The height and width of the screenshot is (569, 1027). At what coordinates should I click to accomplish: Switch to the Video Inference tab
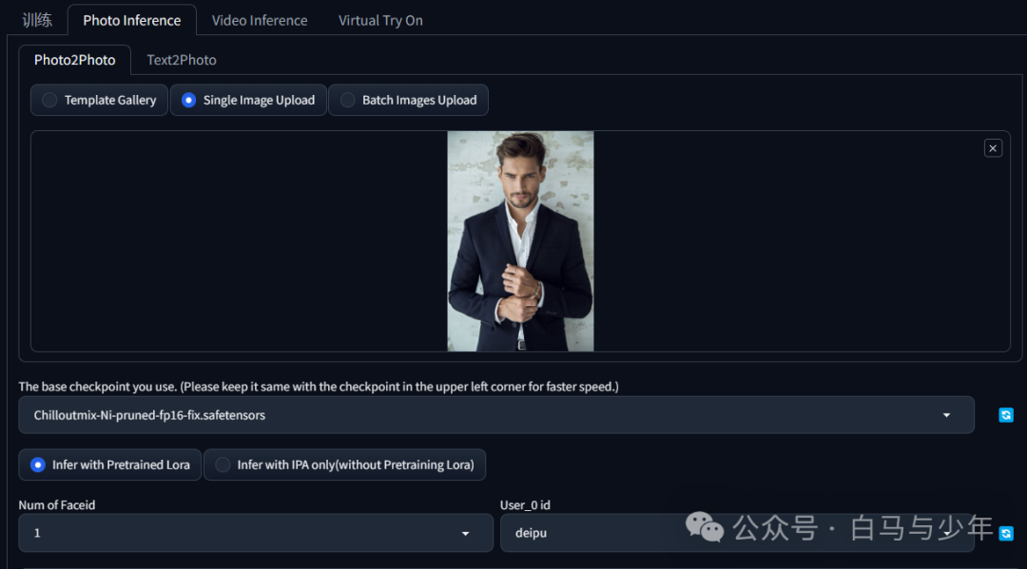click(x=260, y=20)
